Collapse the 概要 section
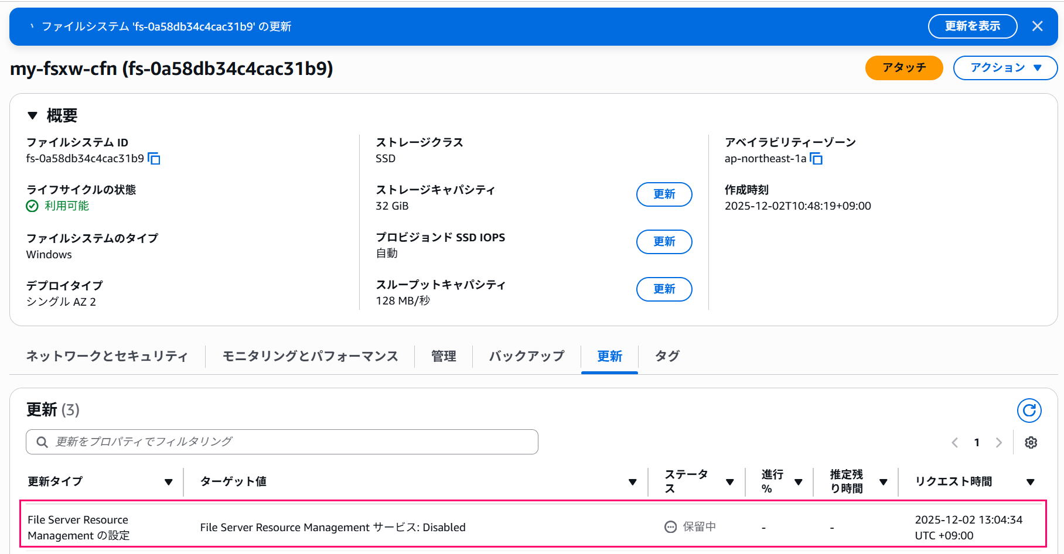 coord(32,115)
